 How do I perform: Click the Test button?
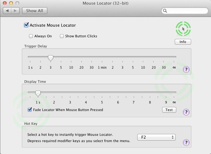click(169, 110)
